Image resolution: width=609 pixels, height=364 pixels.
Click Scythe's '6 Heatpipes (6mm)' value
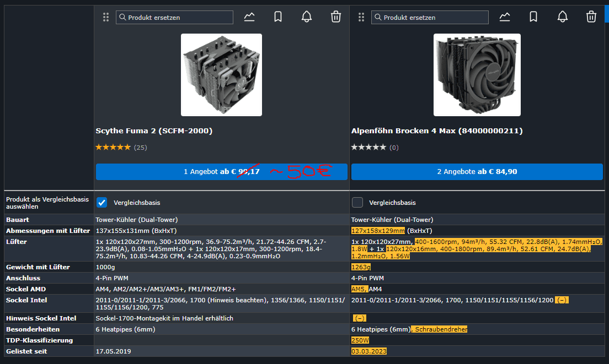125,329
